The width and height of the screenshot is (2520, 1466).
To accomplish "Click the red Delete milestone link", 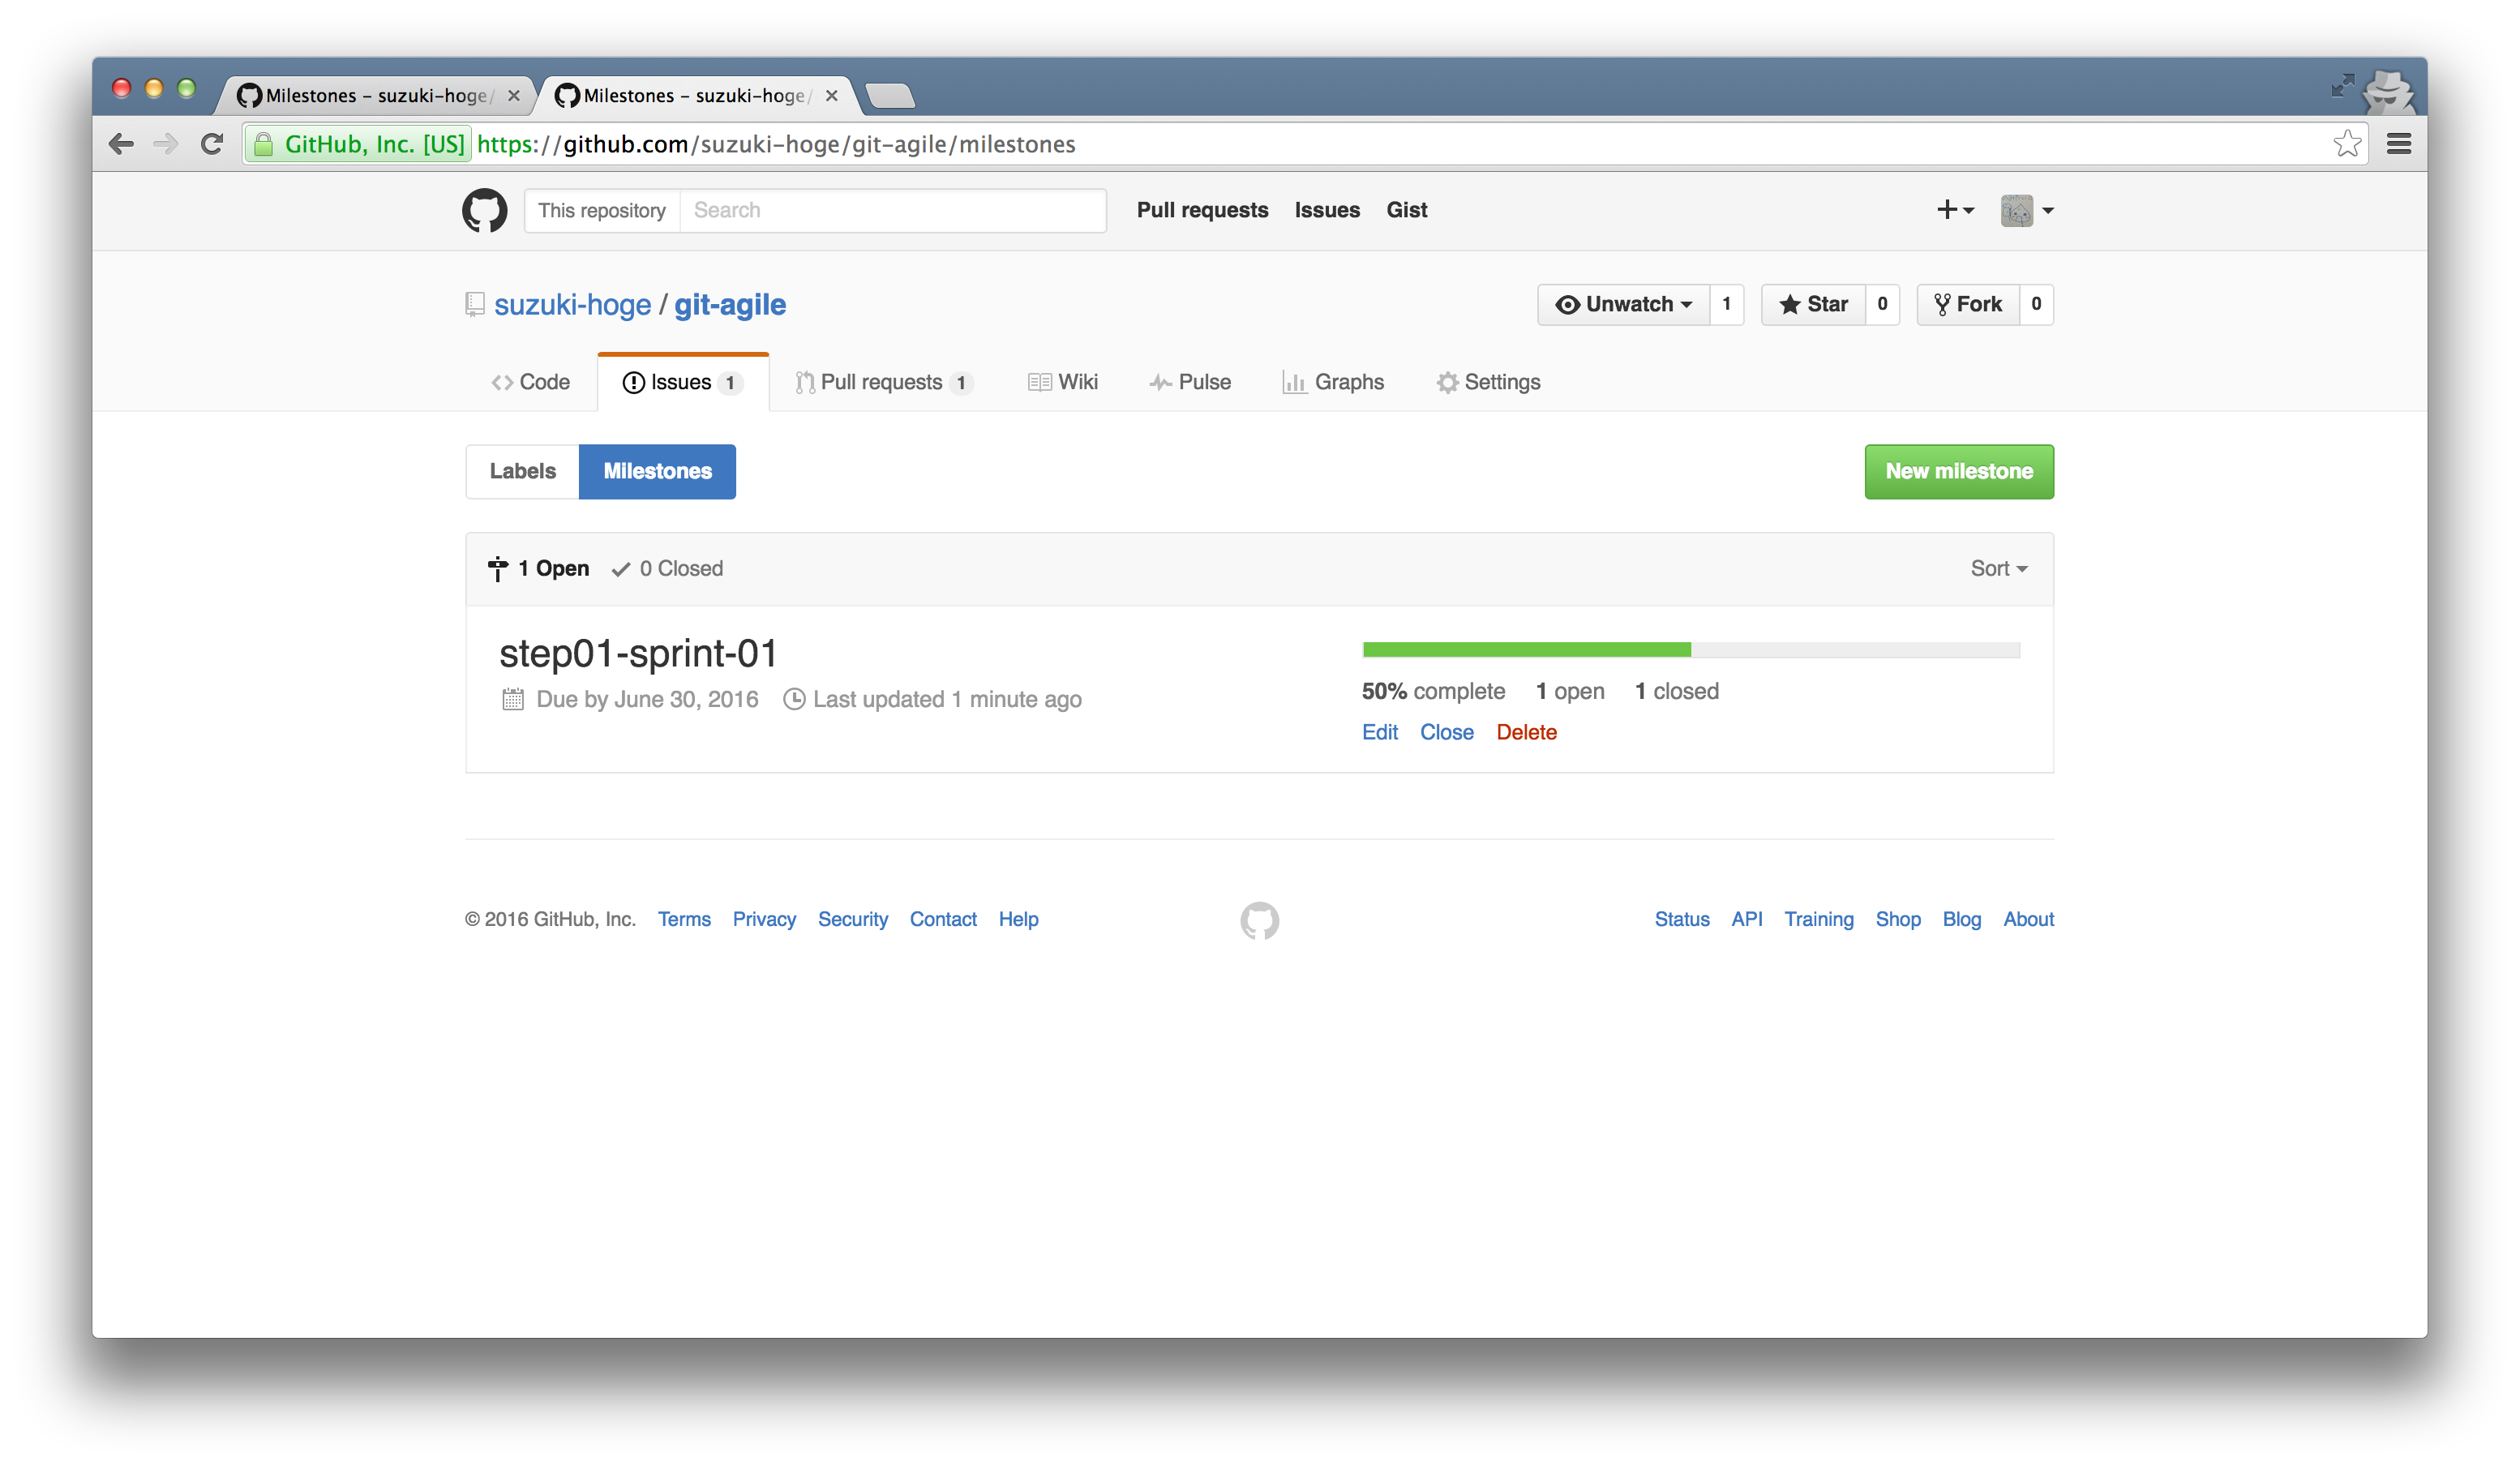I will [x=1526, y=732].
